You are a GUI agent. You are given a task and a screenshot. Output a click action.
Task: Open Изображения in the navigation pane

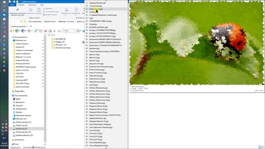pos(21,109)
